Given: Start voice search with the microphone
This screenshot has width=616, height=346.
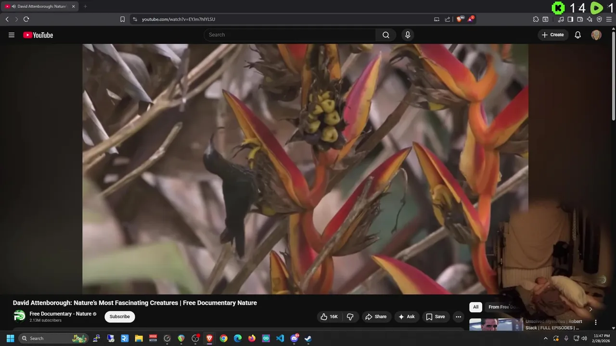Looking at the screenshot, I should click(x=408, y=35).
